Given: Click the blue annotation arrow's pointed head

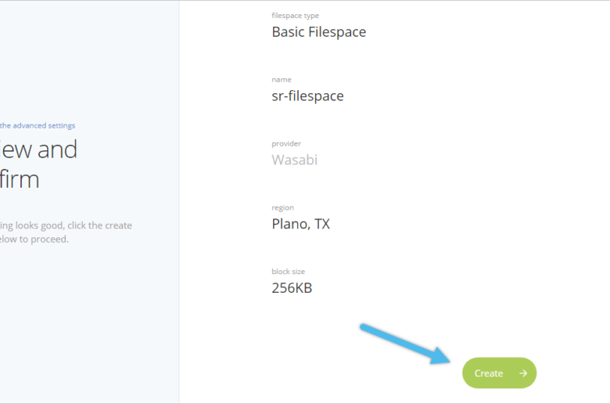Looking at the screenshot, I should [x=440, y=355].
